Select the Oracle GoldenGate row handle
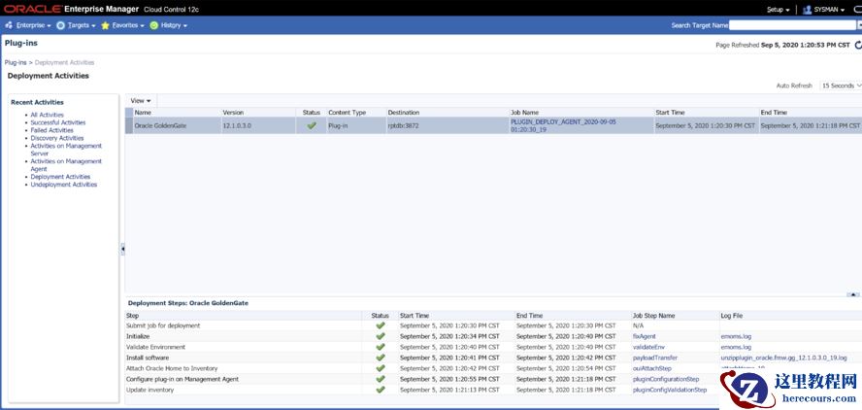862x410 pixels. tap(129, 125)
